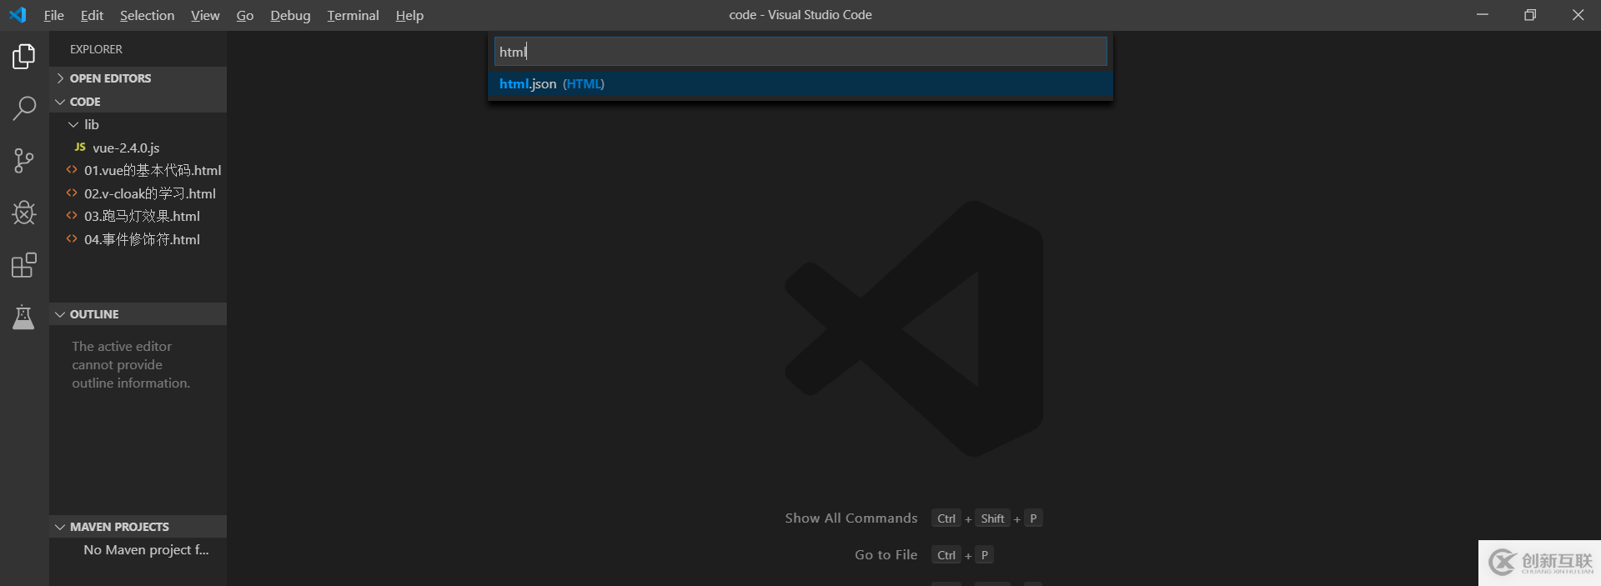Expand the OPEN EDITORS section
The height and width of the screenshot is (586, 1601).
[x=138, y=78]
